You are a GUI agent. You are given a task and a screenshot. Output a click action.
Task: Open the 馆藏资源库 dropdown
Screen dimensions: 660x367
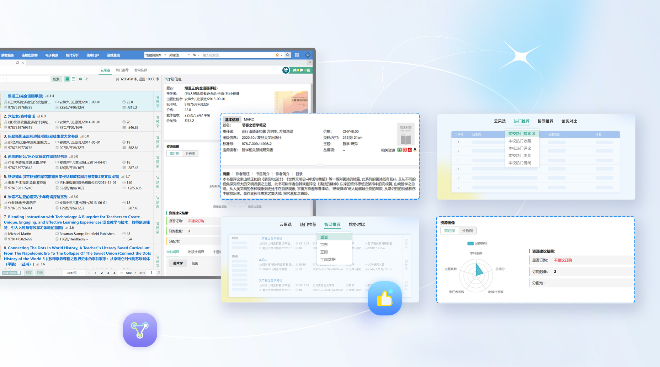click(155, 55)
